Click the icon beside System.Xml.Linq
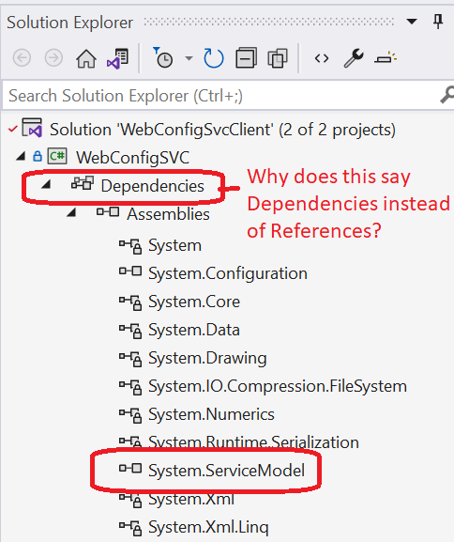454x542 pixels. click(x=130, y=528)
